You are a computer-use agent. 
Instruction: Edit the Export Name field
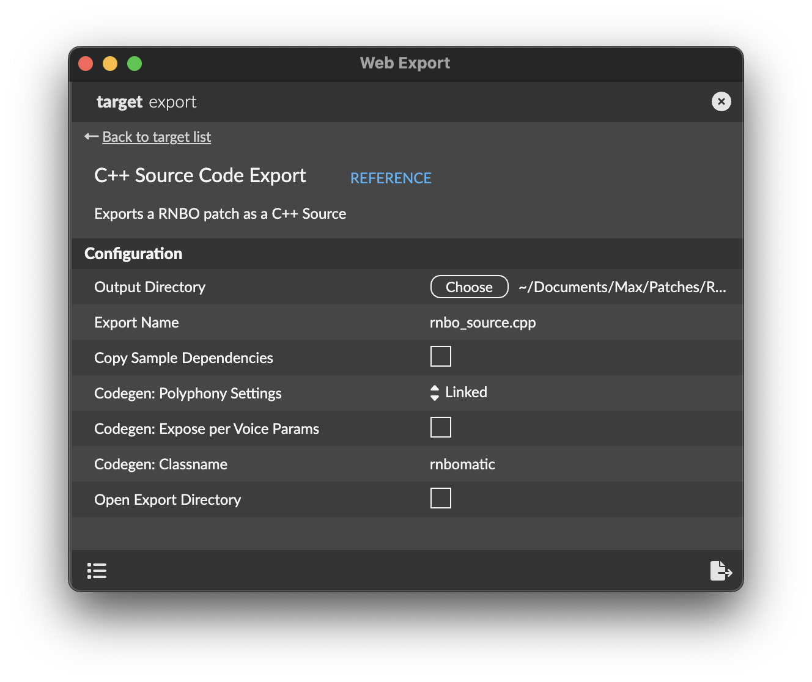coord(483,323)
